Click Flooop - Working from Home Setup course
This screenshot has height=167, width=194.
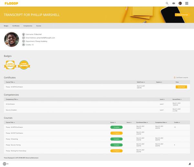click(16, 151)
